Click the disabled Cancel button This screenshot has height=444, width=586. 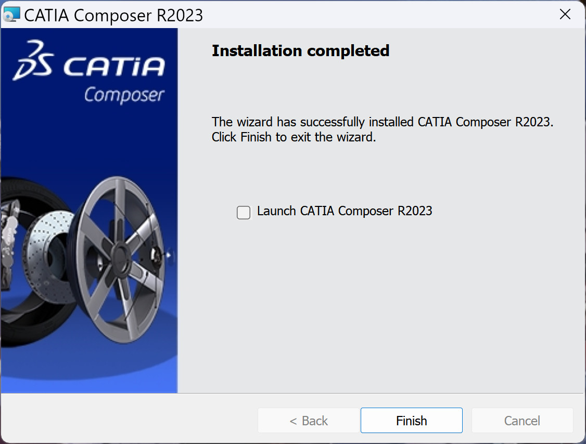(x=522, y=421)
